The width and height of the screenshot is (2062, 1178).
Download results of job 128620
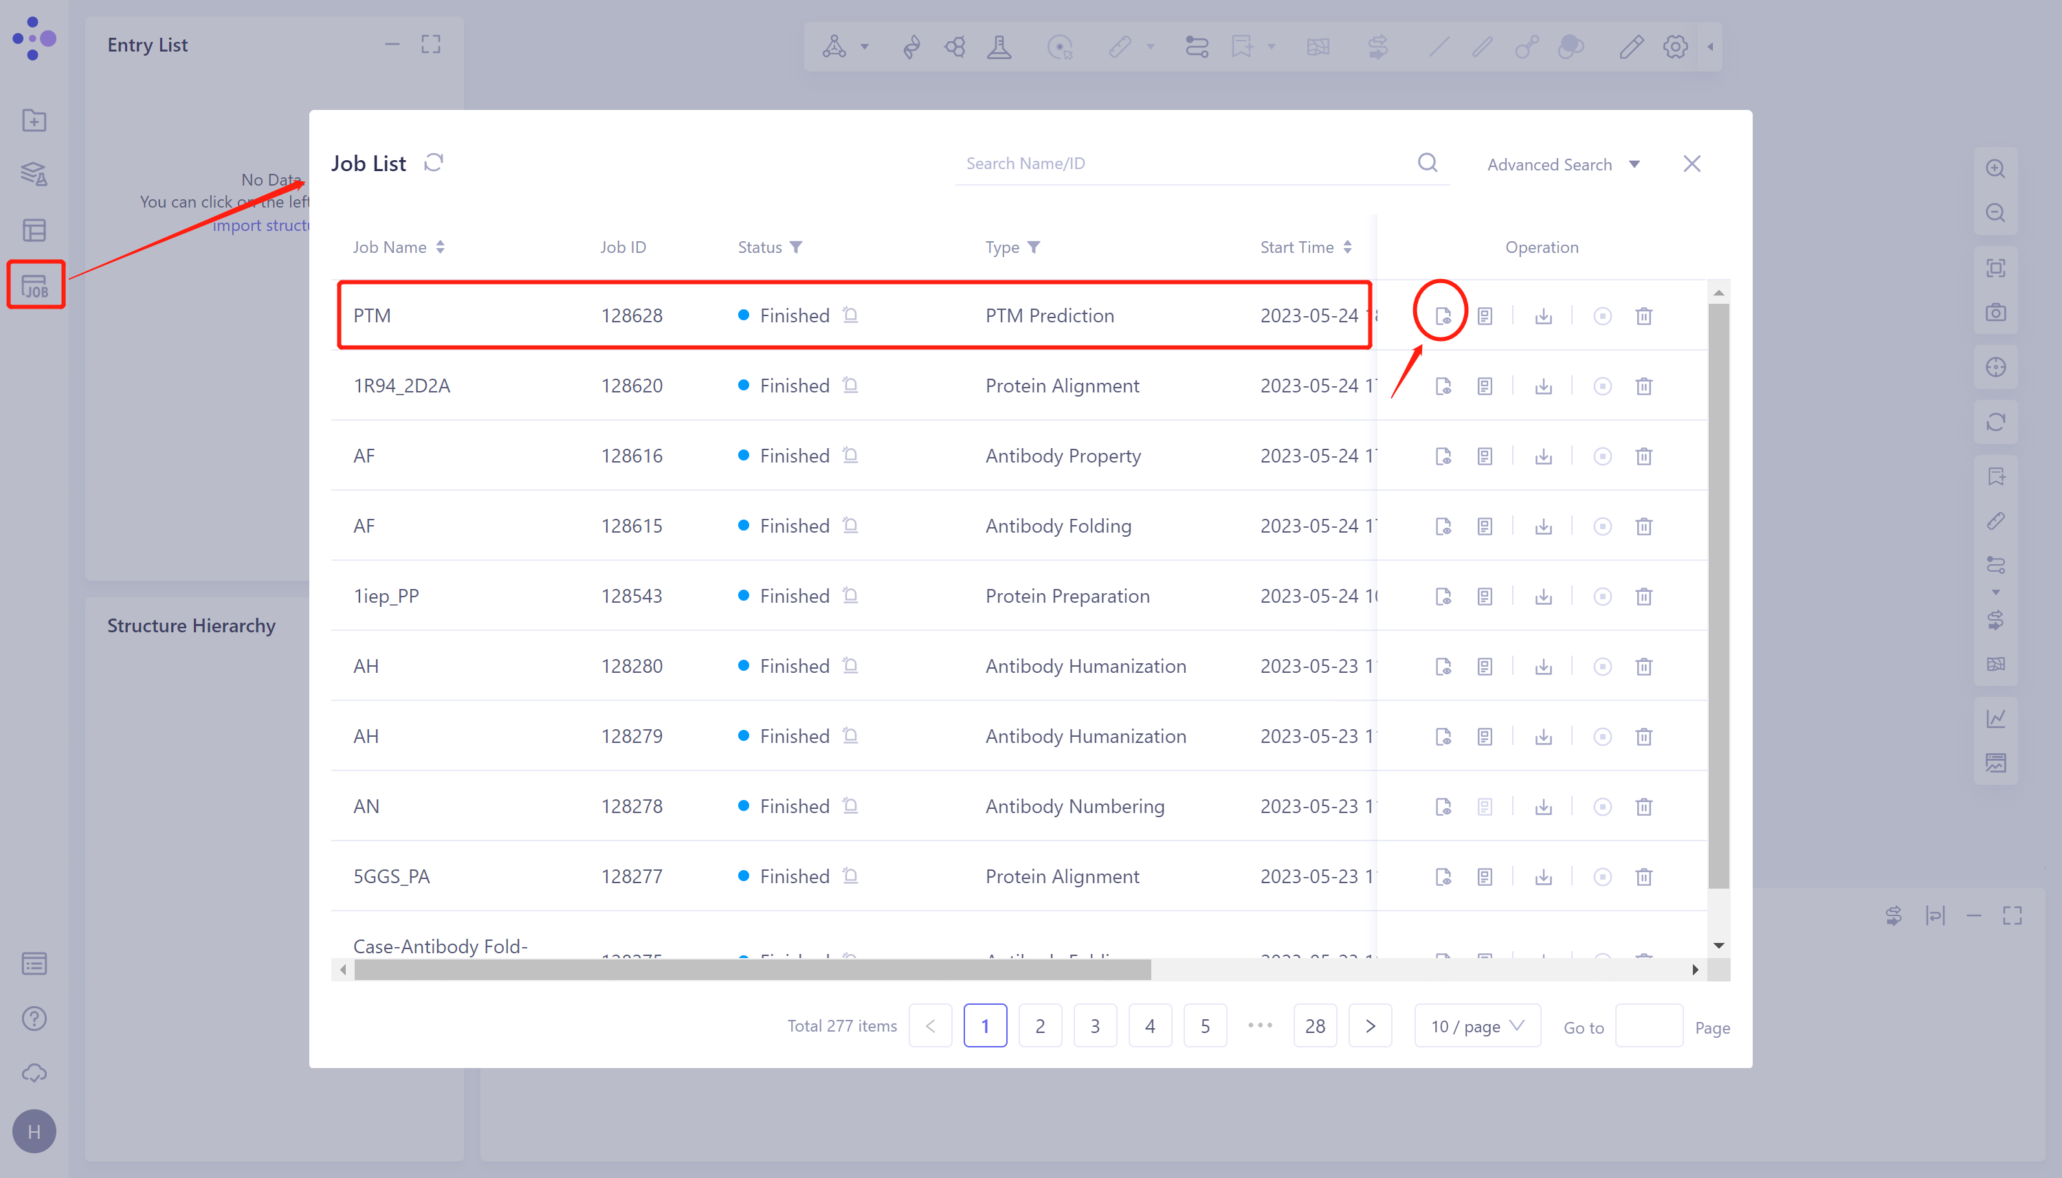click(x=1544, y=386)
